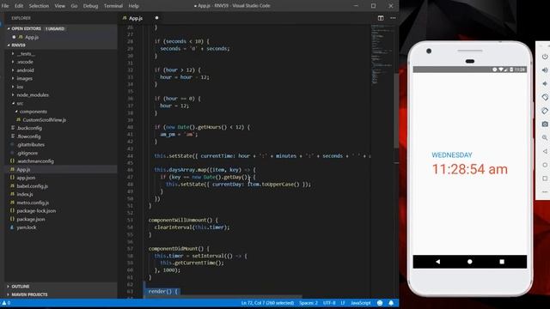550x309 pixels.
Task: Open the .gitattributes file
Action: click(31, 145)
